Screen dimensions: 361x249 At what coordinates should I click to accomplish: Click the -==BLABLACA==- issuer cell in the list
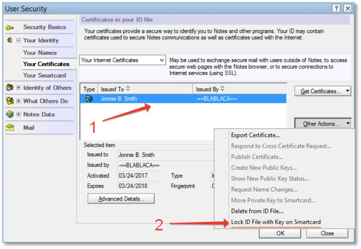pyautogui.click(x=217, y=99)
